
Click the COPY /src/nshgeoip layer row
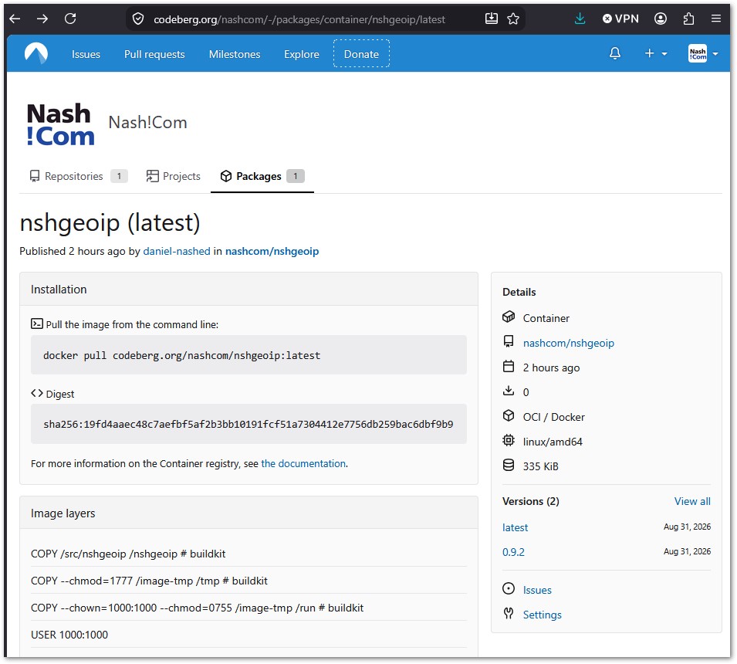point(248,554)
